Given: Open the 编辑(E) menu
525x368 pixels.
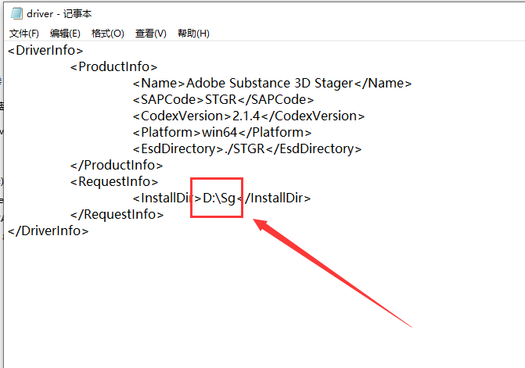Looking at the screenshot, I should point(65,34).
